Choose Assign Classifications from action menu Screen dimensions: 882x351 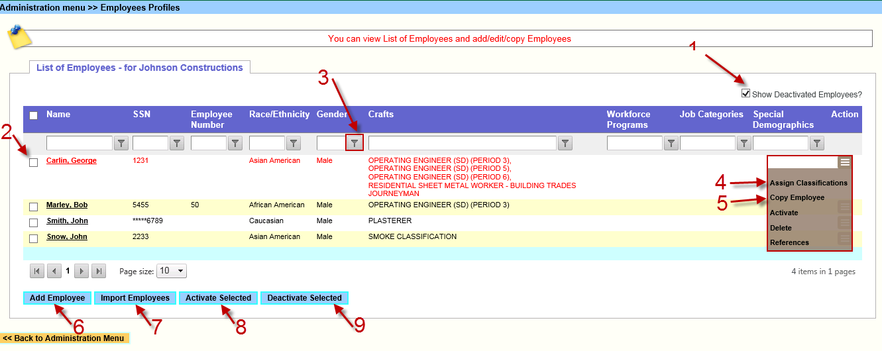pyautogui.click(x=808, y=183)
